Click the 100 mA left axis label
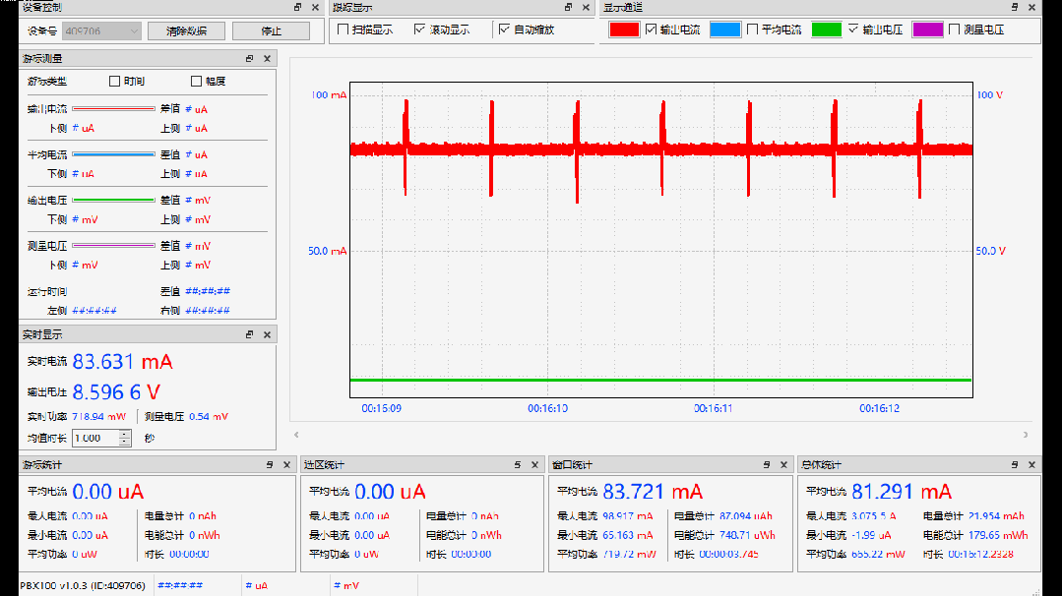The width and height of the screenshot is (1062, 596). point(329,94)
